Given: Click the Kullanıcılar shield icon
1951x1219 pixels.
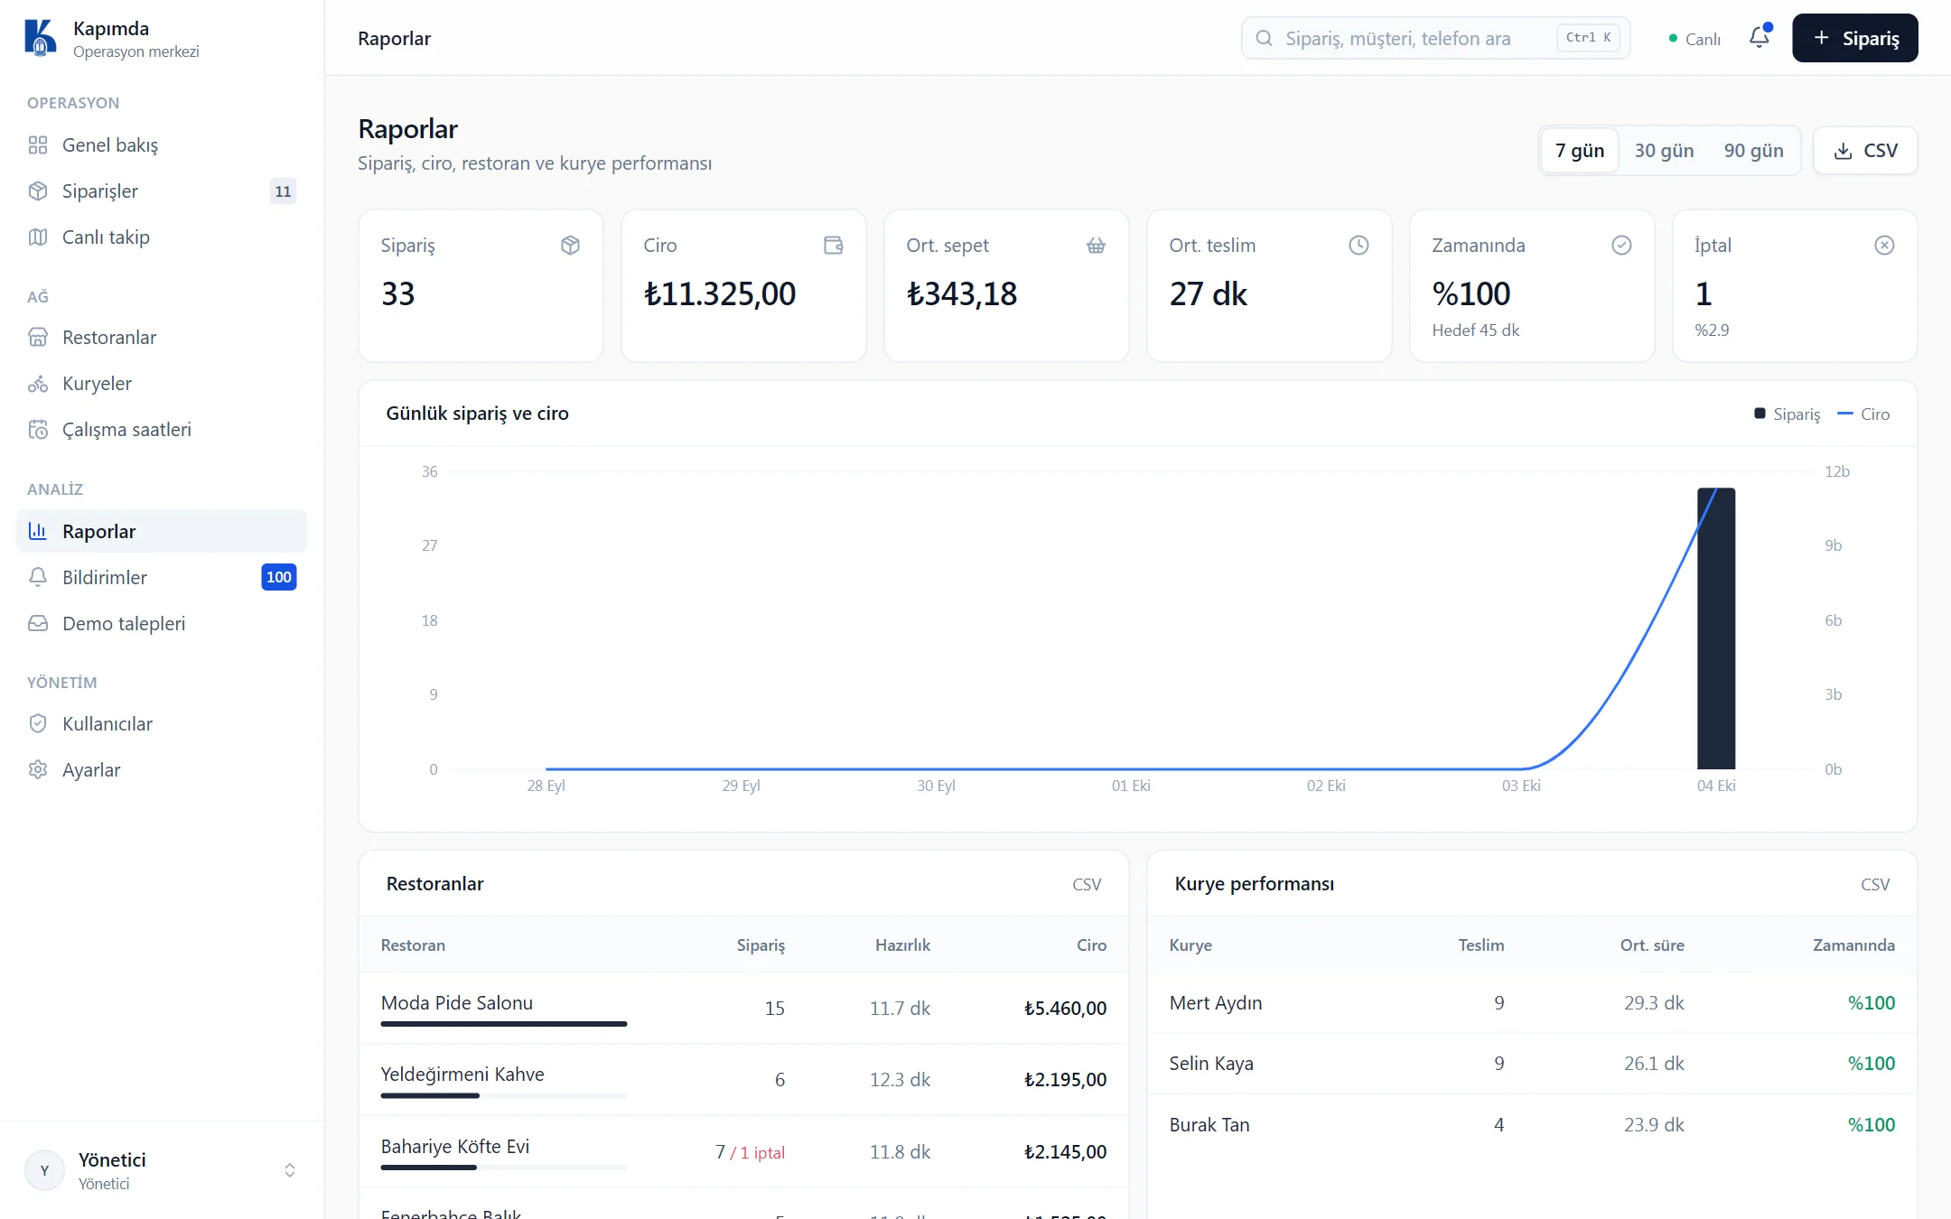Looking at the screenshot, I should click(x=38, y=723).
